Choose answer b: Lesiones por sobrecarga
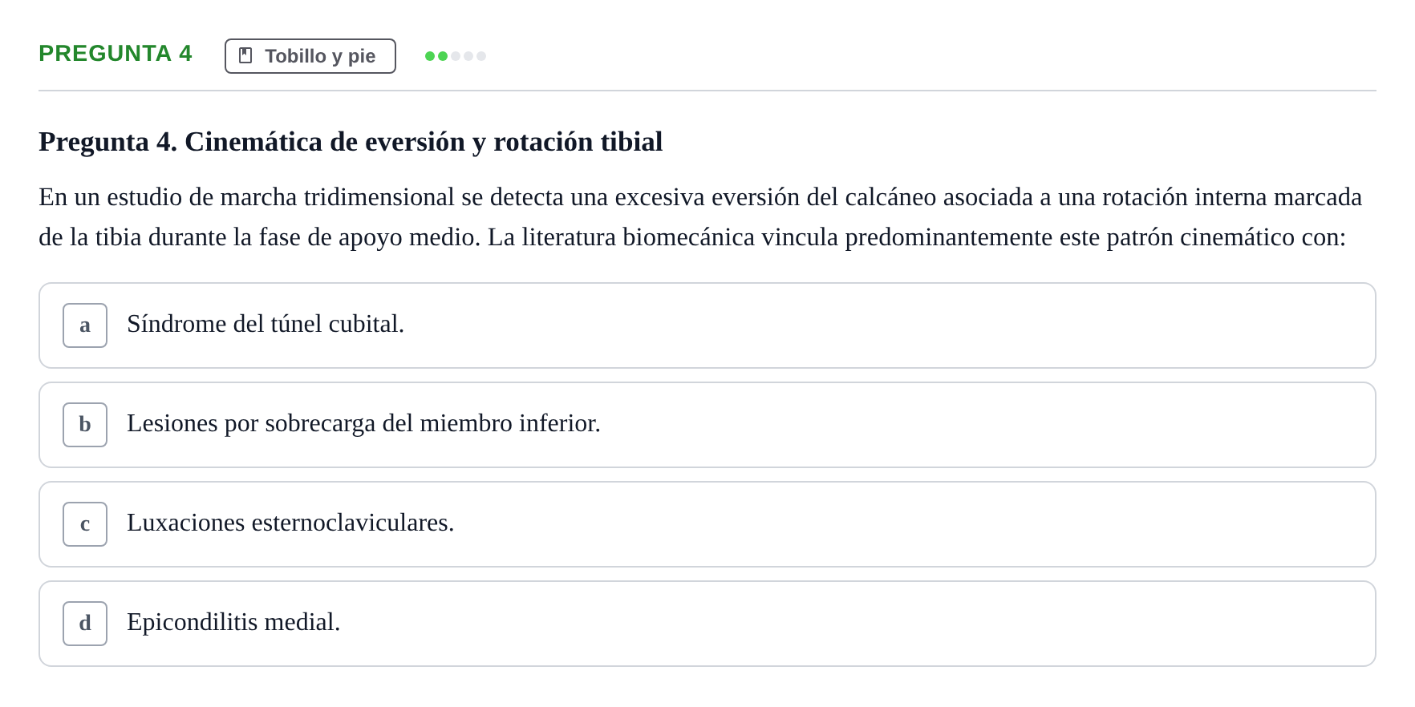The image size is (1415, 707). (707, 425)
